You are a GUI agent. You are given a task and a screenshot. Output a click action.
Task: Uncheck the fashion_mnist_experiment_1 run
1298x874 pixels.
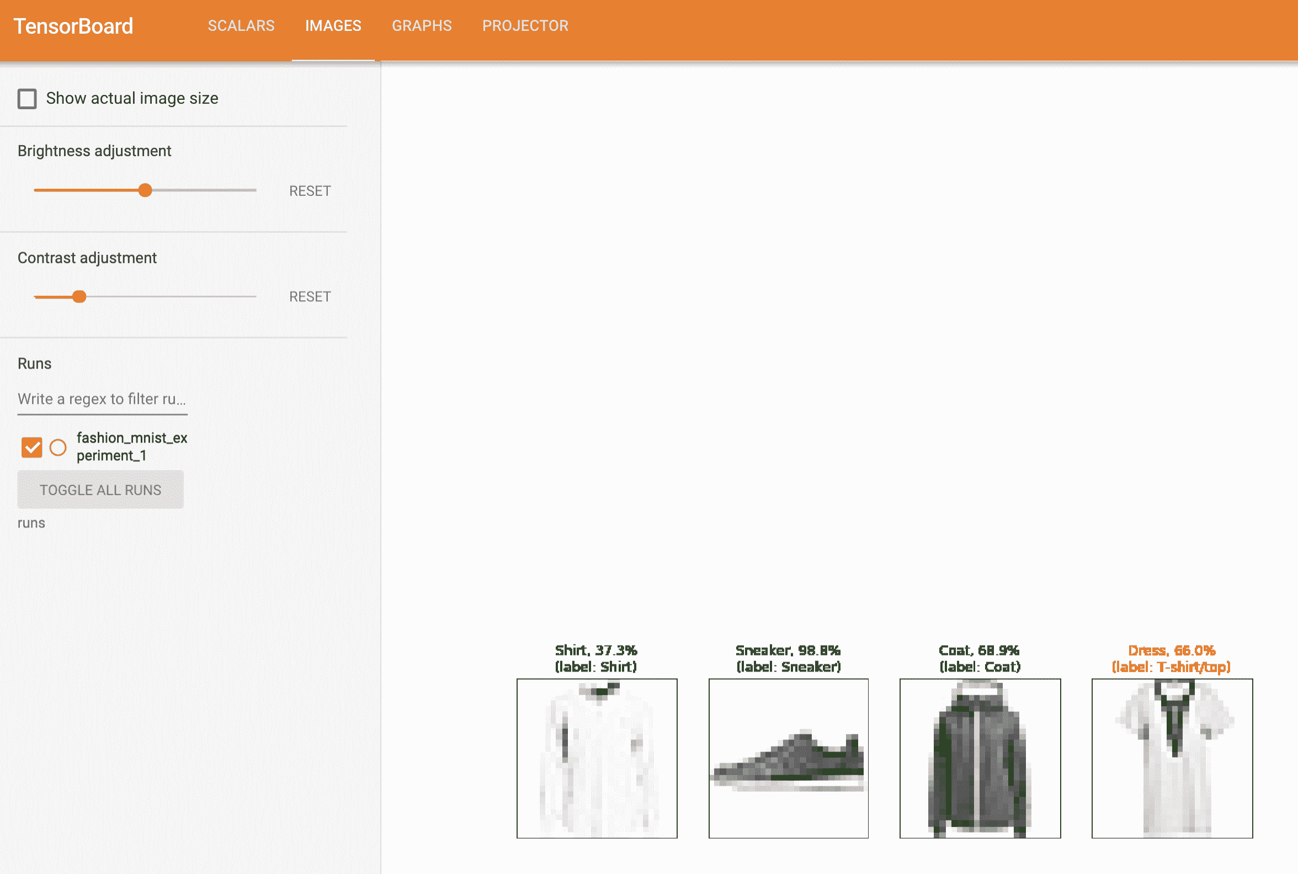point(32,446)
